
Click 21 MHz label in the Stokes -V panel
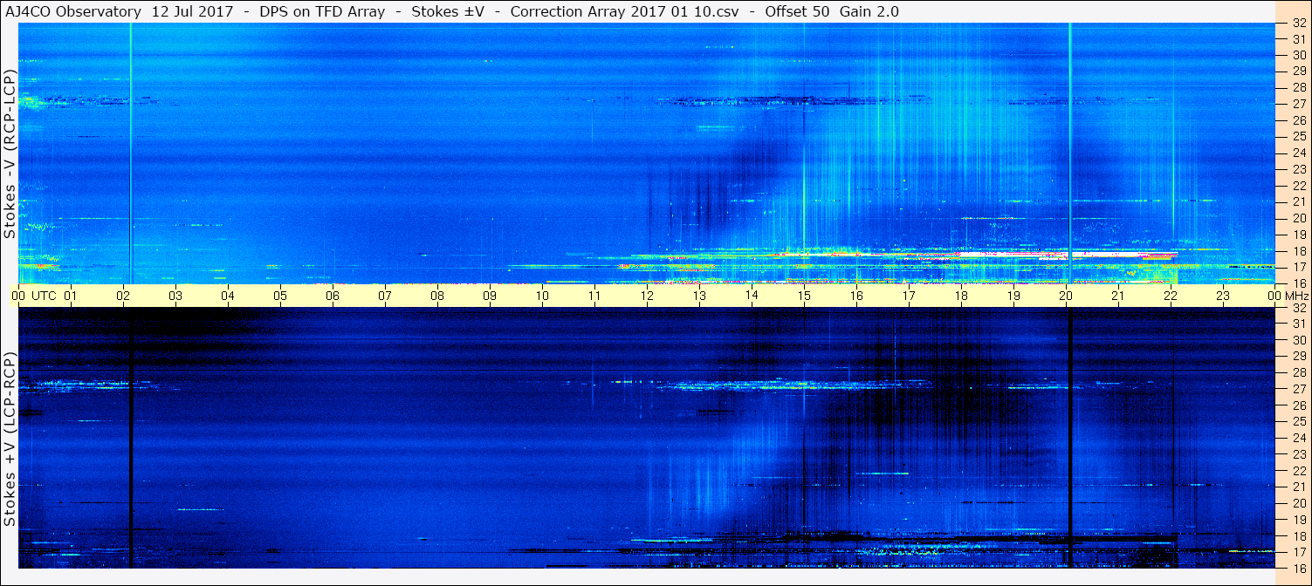coord(1299,201)
